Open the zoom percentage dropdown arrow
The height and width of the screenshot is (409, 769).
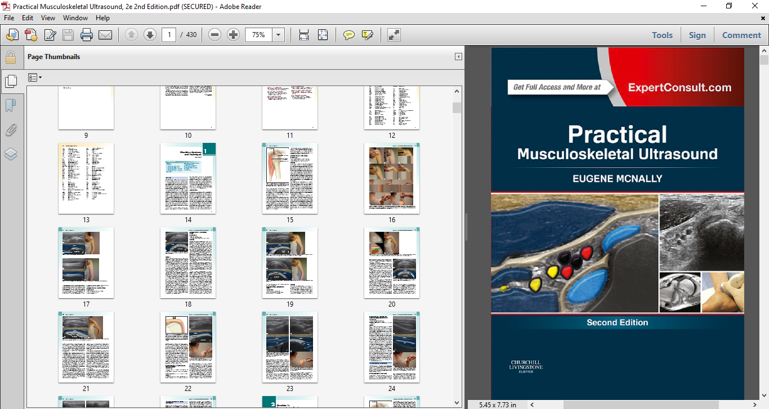[x=278, y=35]
